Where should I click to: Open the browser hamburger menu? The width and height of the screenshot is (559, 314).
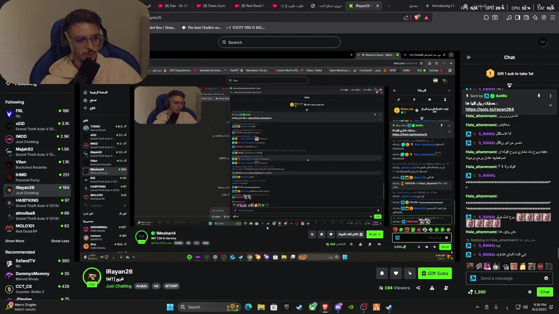552,17
